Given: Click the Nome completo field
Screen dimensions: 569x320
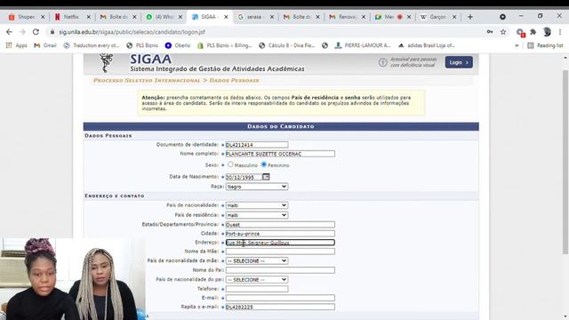Looking at the screenshot, I should pyautogui.click(x=280, y=154).
